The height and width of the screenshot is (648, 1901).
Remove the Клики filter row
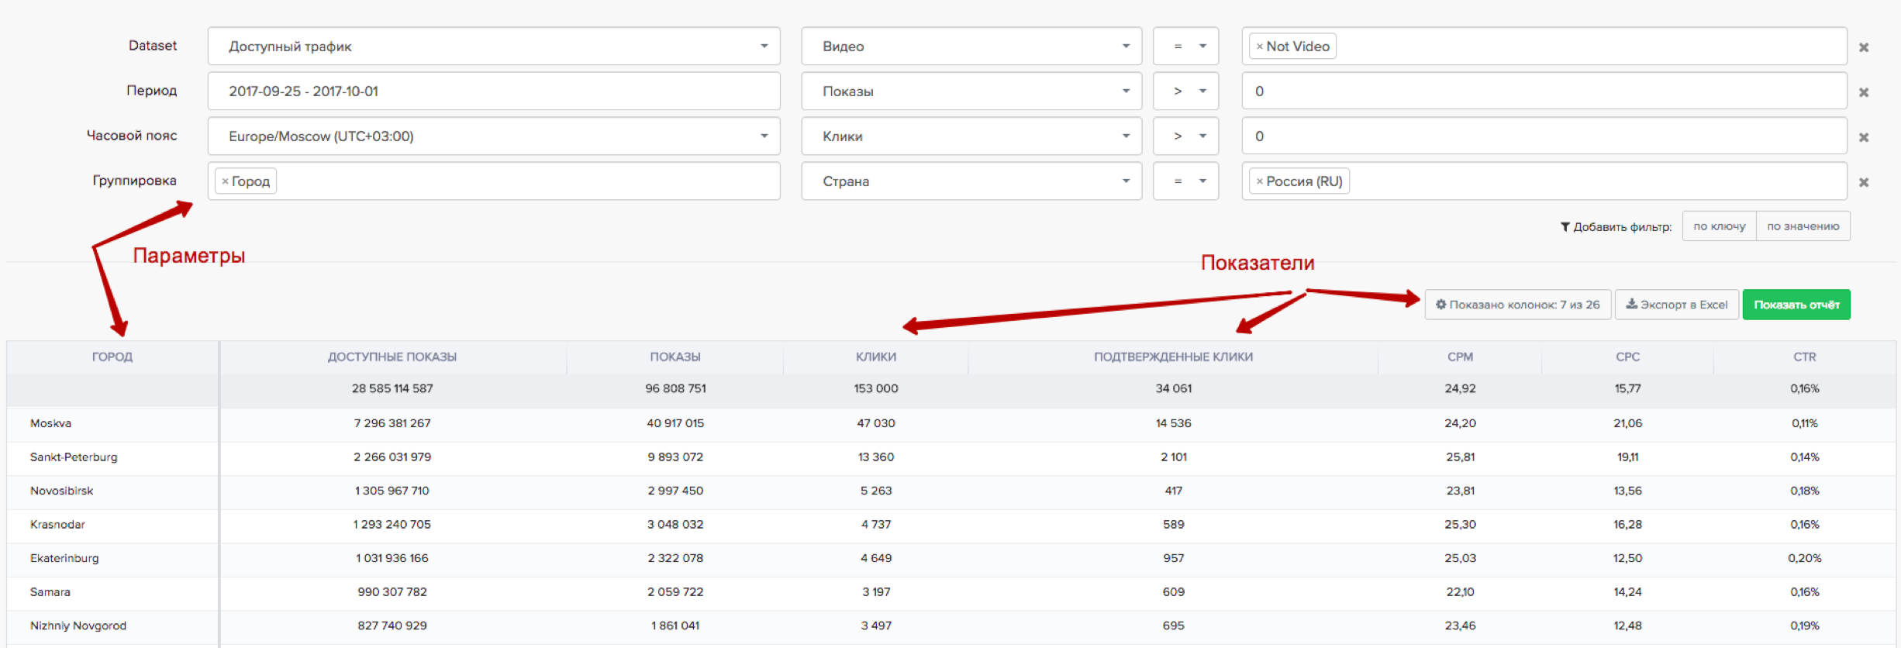(1864, 137)
